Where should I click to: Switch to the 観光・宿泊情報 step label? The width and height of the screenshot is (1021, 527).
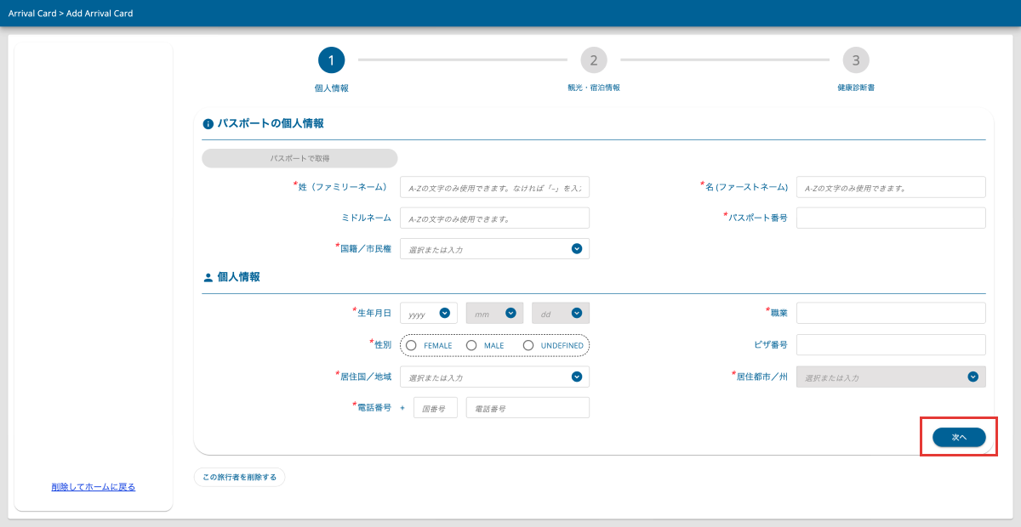point(593,86)
